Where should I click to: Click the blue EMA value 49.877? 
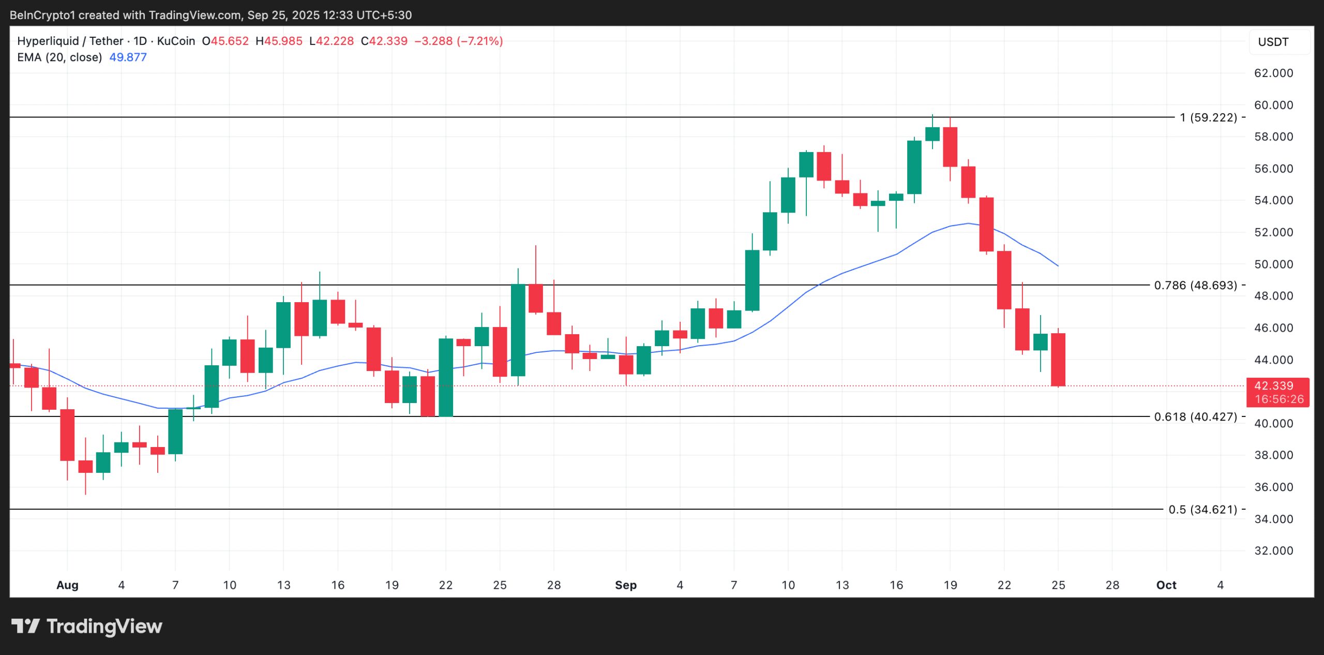coord(128,57)
